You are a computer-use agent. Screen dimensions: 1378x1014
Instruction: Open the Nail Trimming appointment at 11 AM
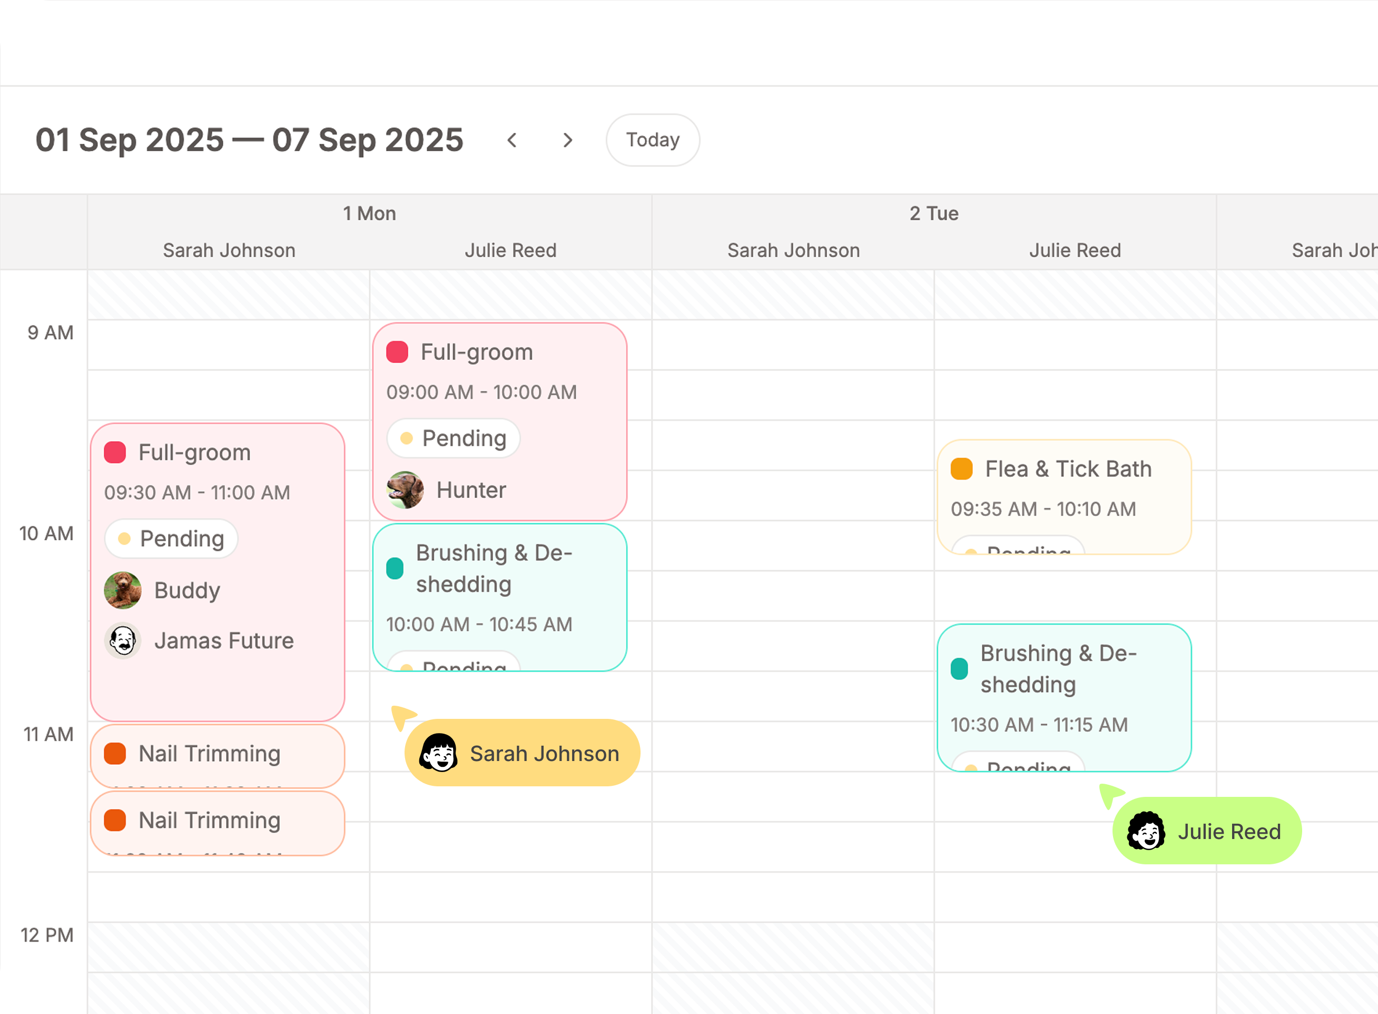click(218, 754)
